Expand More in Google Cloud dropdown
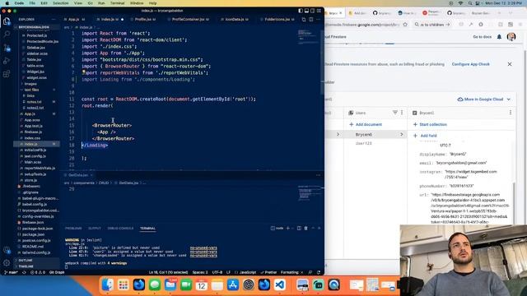 pyautogui.click(x=484, y=99)
